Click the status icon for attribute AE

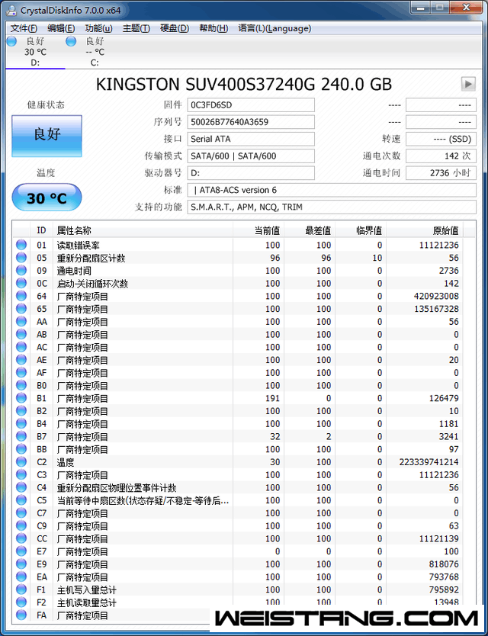(x=21, y=360)
